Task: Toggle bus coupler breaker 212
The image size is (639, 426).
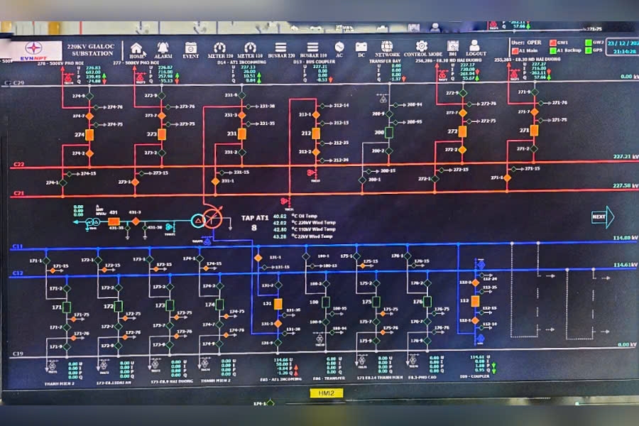Action: (x=317, y=133)
